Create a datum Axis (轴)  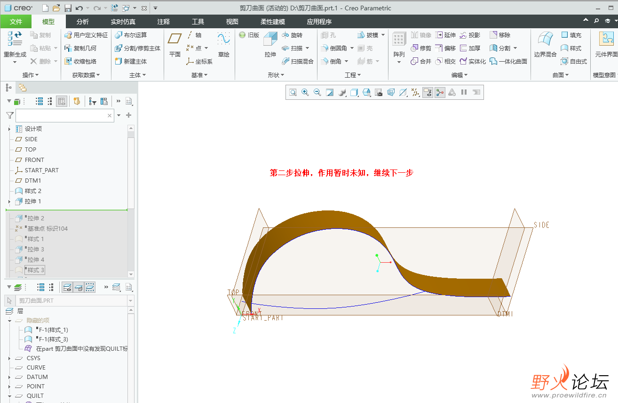(x=194, y=35)
